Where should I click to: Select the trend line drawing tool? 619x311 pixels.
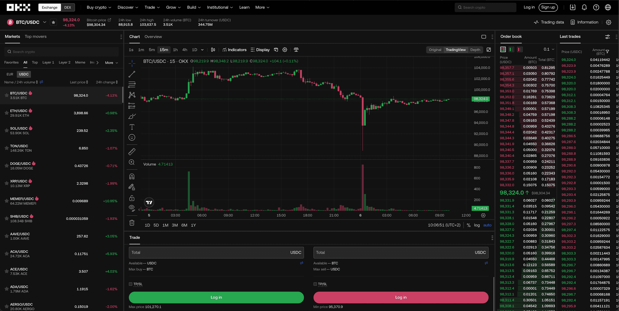point(132,74)
